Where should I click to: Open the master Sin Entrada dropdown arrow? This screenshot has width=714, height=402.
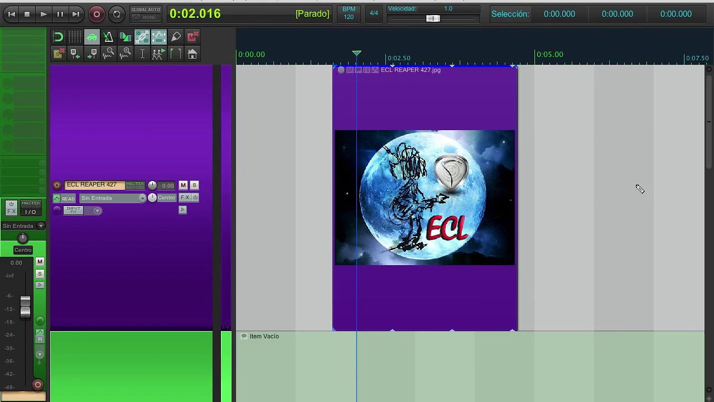pyautogui.click(x=41, y=226)
